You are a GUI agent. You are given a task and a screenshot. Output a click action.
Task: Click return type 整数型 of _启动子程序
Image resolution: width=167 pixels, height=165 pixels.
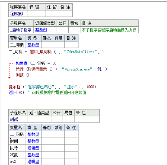point(45,30)
